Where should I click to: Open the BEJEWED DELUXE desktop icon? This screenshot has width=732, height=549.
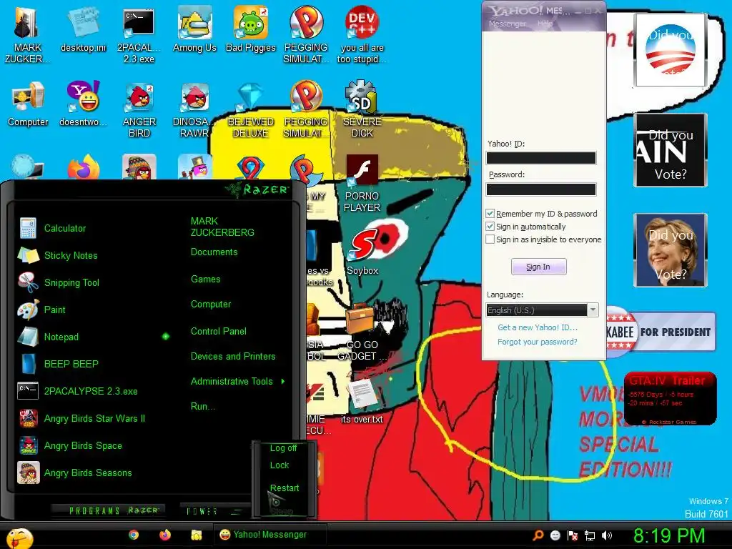tap(251, 109)
